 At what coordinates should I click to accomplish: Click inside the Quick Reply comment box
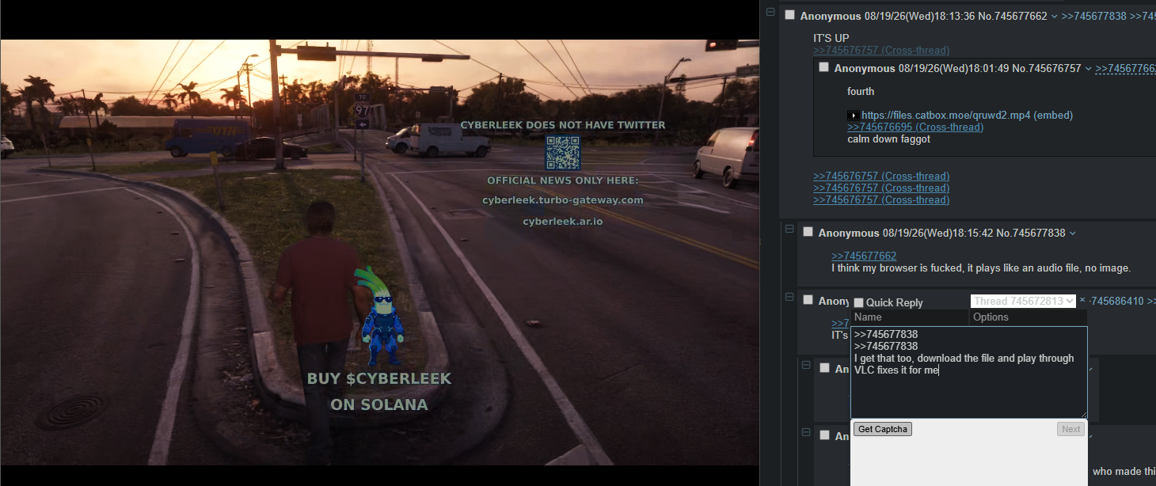click(969, 372)
